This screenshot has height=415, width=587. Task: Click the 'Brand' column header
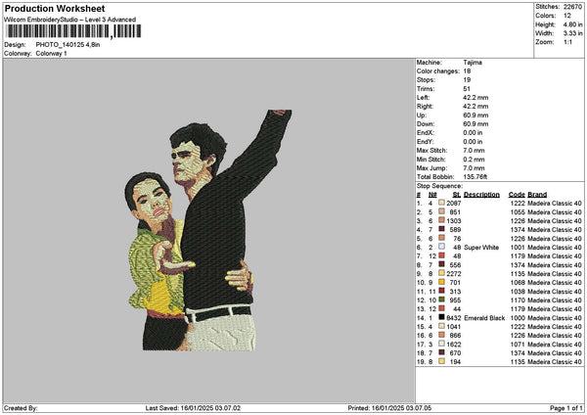coord(537,195)
